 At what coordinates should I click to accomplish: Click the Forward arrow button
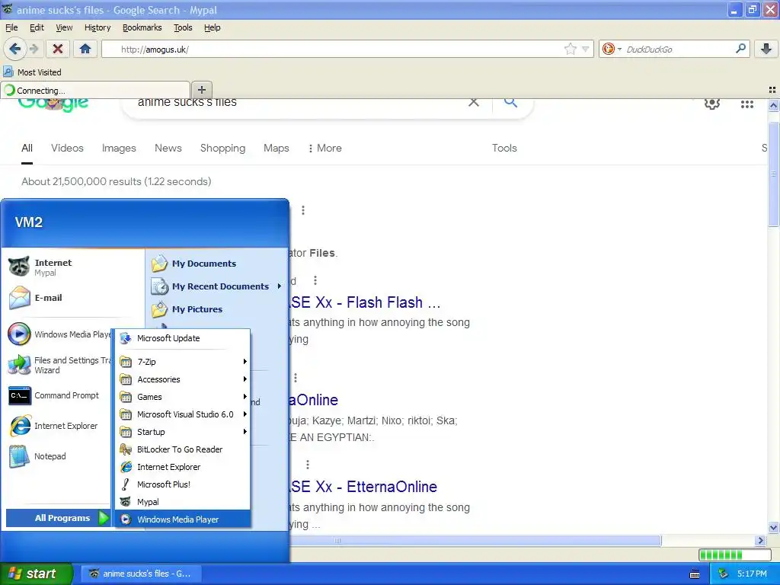[x=34, y=49]
